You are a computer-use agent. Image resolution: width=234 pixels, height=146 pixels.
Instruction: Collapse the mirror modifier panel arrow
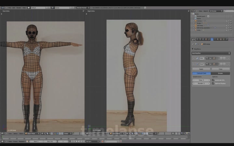point(193,58)
